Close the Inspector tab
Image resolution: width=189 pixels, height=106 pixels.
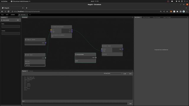[x=7, y=17]
